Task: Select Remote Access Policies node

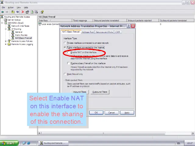Action: click(22, 41)
